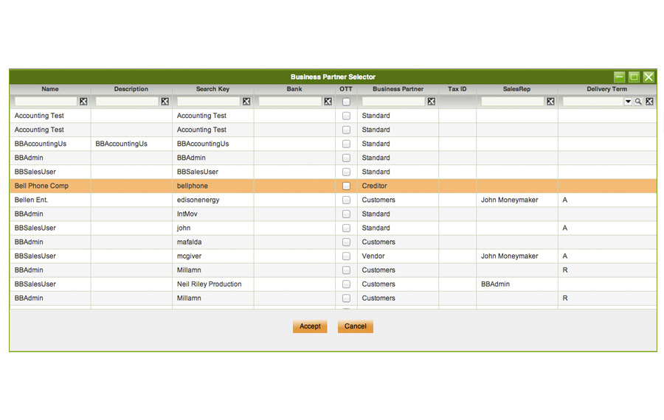Clear the Bank filter field
This screenshot has width=664, height=420.
click(x=328, y=102)
